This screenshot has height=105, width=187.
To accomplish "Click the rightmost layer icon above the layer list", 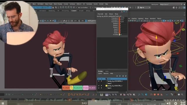I will tap(126, 76).
